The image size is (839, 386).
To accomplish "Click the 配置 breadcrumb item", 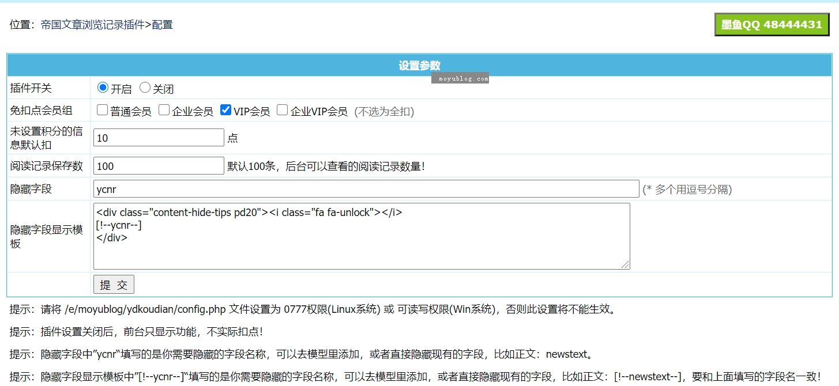I will pos(163,25).
